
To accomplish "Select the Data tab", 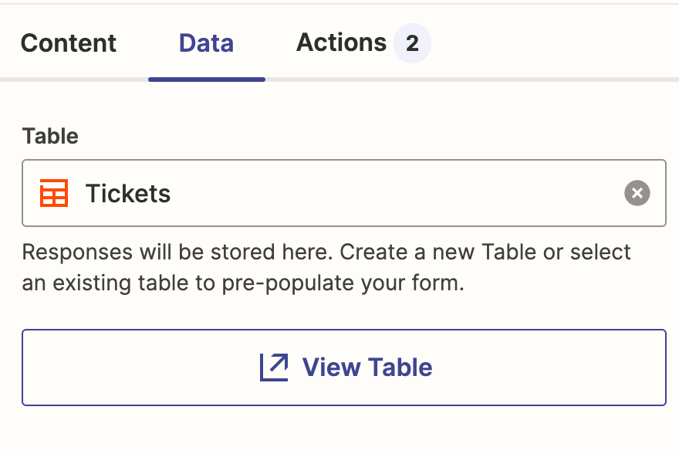I will [x=206, y=43].
